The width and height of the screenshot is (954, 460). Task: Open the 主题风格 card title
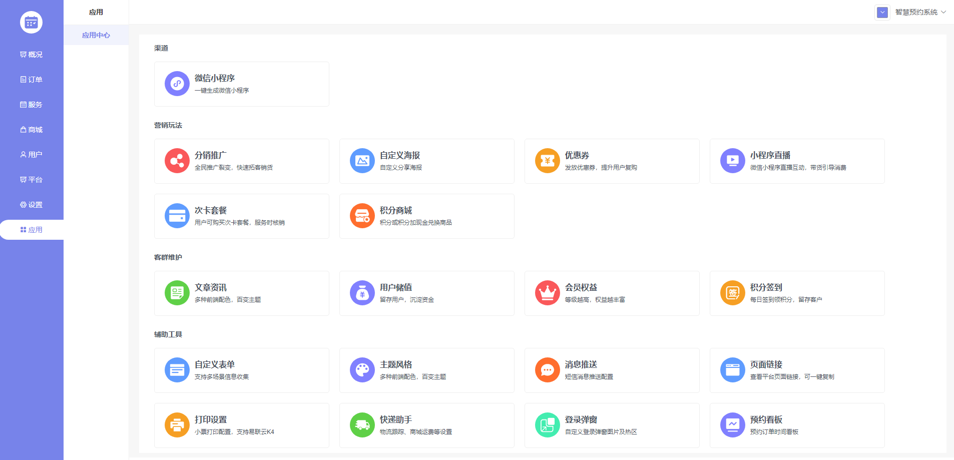click(396, 364)
